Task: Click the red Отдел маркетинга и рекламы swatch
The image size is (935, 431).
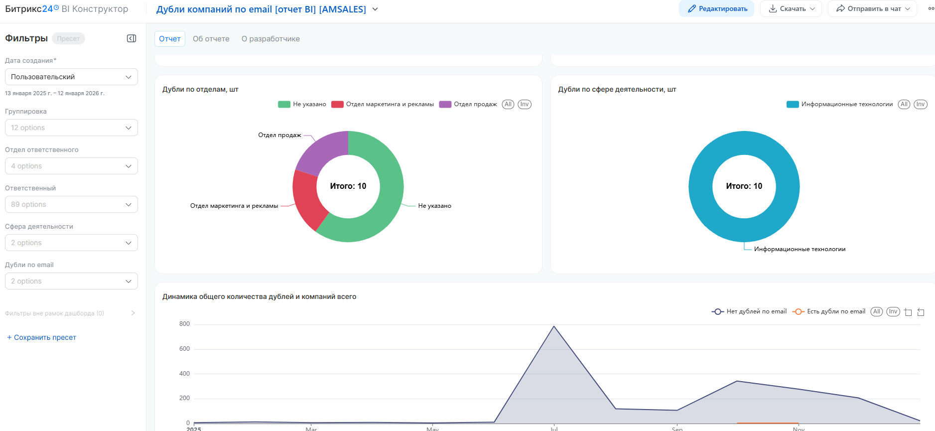Action: tap(337, 104)
